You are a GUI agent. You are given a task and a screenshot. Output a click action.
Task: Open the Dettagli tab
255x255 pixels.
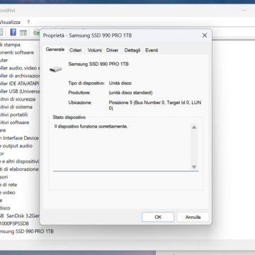click(x=132, y=50)
